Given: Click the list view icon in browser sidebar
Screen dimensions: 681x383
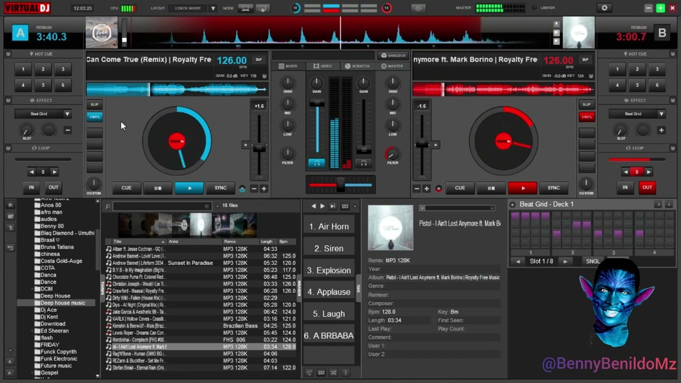Looking at the screenshot, I should pyautogui.click(x=10, y=217).
